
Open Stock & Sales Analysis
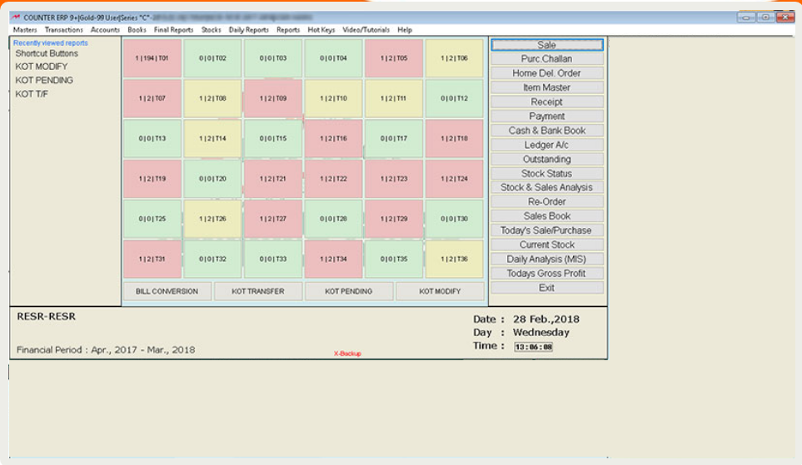[x=547, y=187]
